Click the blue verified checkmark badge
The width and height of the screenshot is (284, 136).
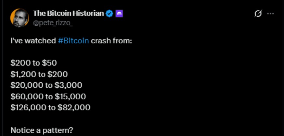(110, 14)
